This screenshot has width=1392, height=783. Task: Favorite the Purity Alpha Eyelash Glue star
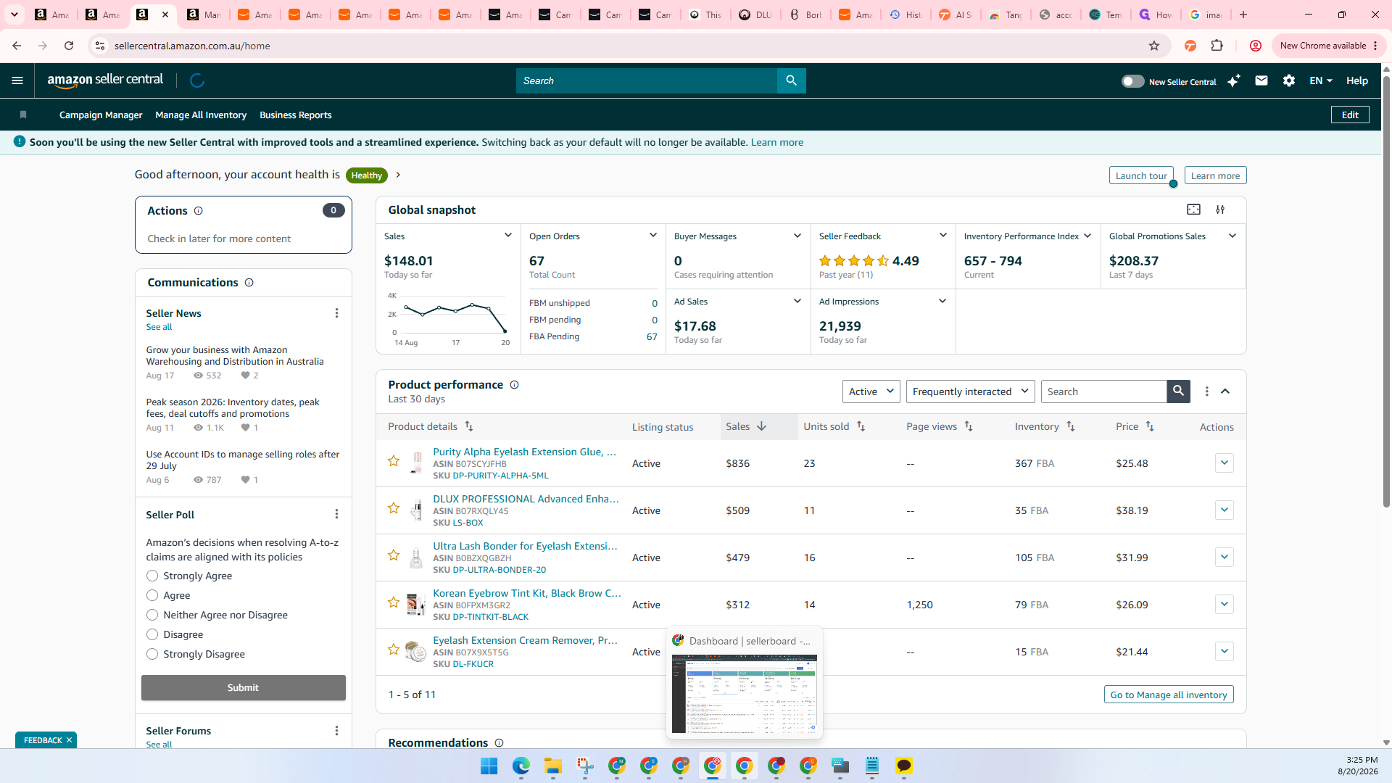394,461
